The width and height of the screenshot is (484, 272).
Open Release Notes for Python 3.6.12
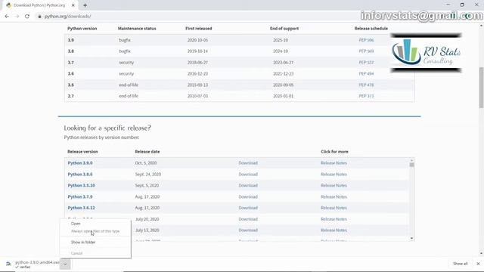point(334,208)
